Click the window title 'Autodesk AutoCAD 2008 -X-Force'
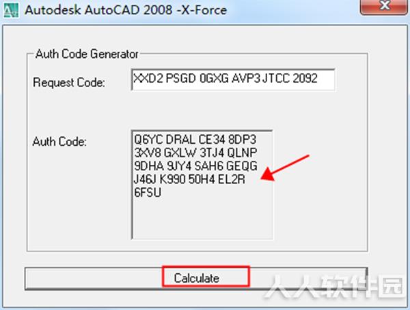 coord(126,10)
